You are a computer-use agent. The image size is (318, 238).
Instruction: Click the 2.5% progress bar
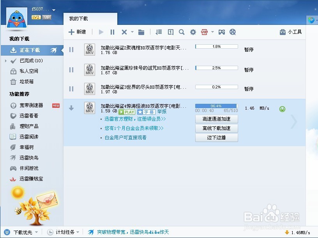pos(217,68)
